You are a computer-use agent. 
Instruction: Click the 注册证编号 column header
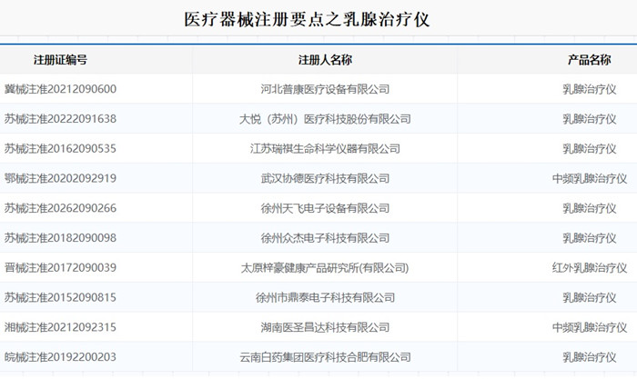60,60
